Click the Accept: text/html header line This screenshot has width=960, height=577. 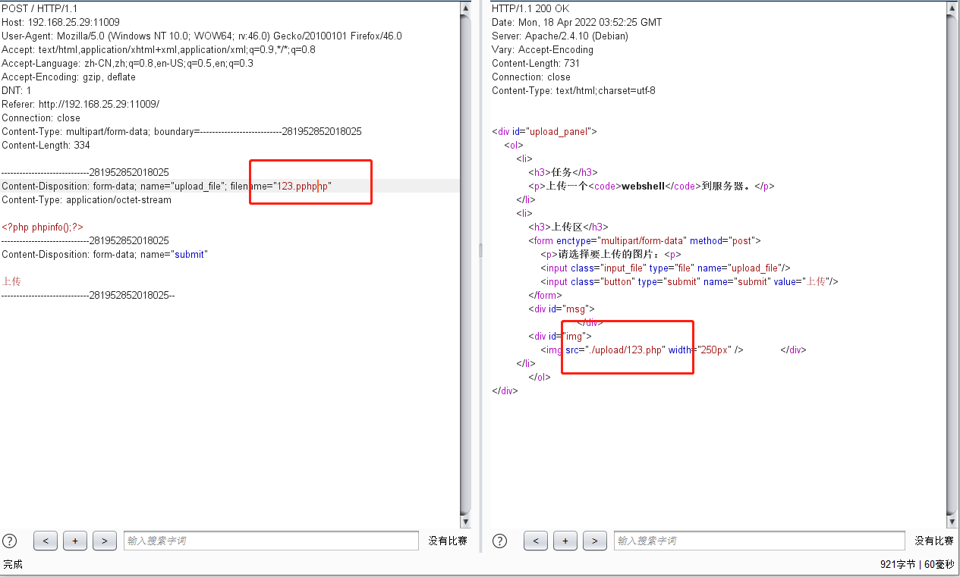(x=159, y=49)
